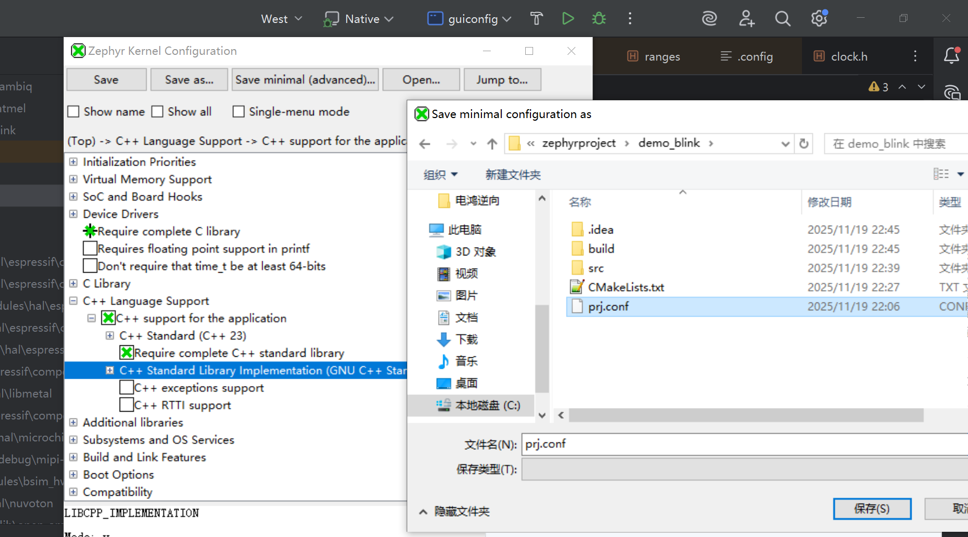The image size is (968, 537).
Task: Open the IDE settings gear
Action: coord(819,19)
